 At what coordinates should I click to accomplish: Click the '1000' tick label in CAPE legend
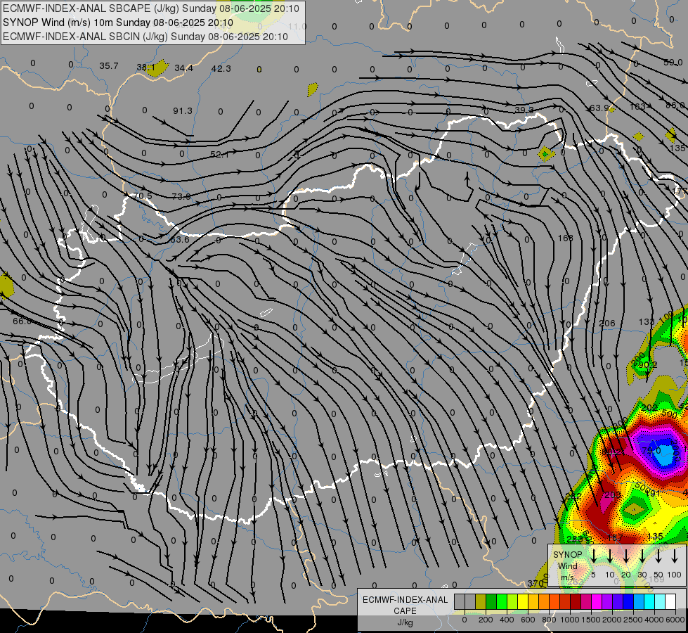[570, 620]
